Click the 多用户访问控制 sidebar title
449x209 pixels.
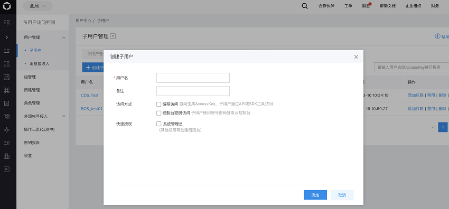pos(39,22)
